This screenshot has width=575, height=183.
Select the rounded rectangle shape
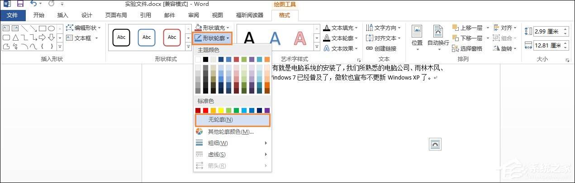pyautogui.click(x=6, y=37)
